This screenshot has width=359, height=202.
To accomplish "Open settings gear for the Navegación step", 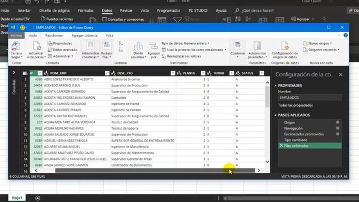I will click(x=338, y=128).
